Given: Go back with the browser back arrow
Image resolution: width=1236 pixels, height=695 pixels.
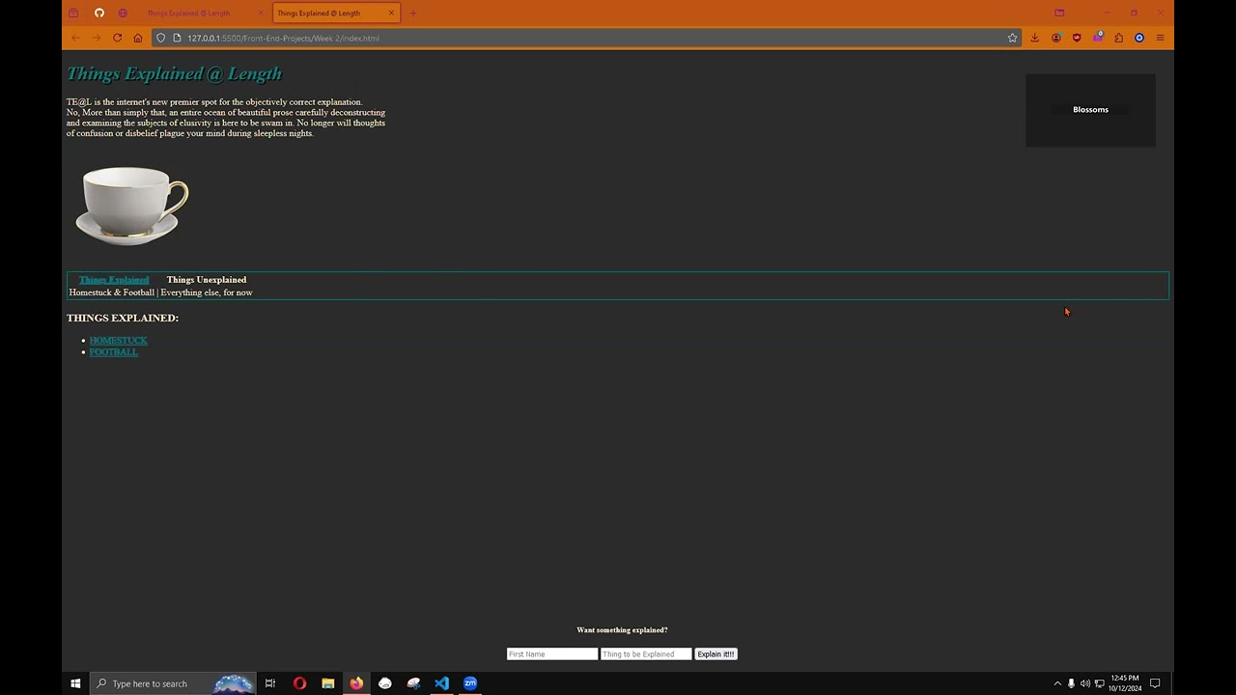Looking at the screenshot, I should pyautogui.click(x=75, y=38).
